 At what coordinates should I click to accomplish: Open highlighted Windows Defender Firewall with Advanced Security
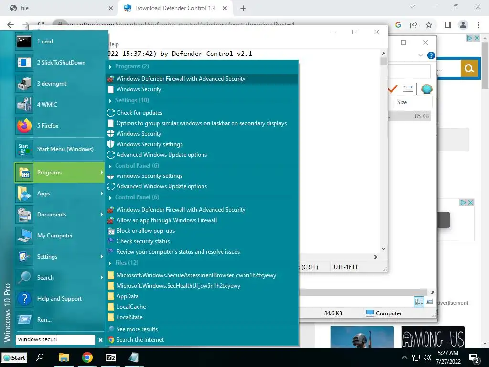point(202,79)
